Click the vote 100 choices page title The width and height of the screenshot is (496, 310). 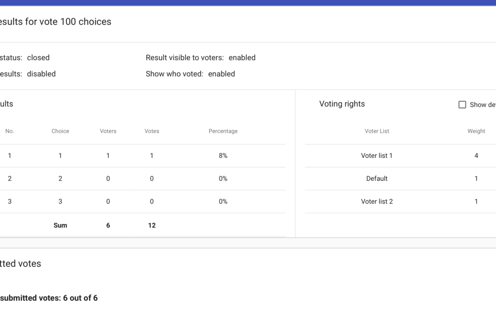pyautogui.click(x=55, y=22)
